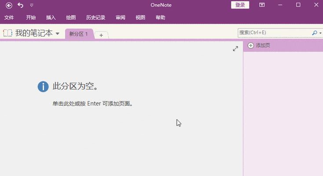Maximize the OneNote window
Screen dimensions: 323x176
(298, 5)
